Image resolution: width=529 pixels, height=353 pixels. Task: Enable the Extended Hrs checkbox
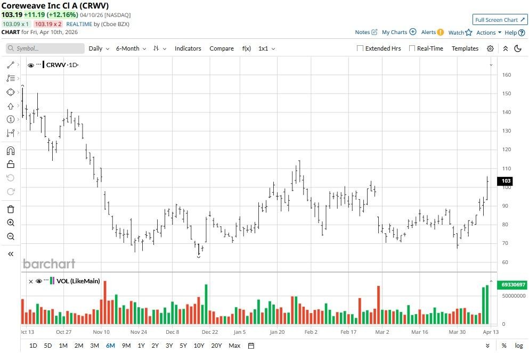tap(360, 48)
